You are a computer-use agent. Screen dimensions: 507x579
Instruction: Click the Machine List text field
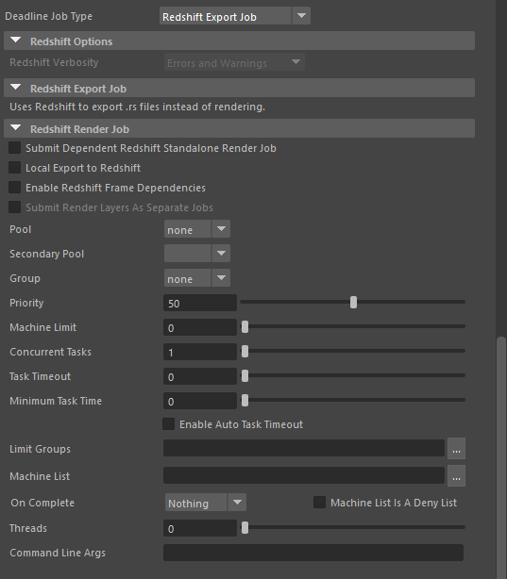(x=304, y=475)
